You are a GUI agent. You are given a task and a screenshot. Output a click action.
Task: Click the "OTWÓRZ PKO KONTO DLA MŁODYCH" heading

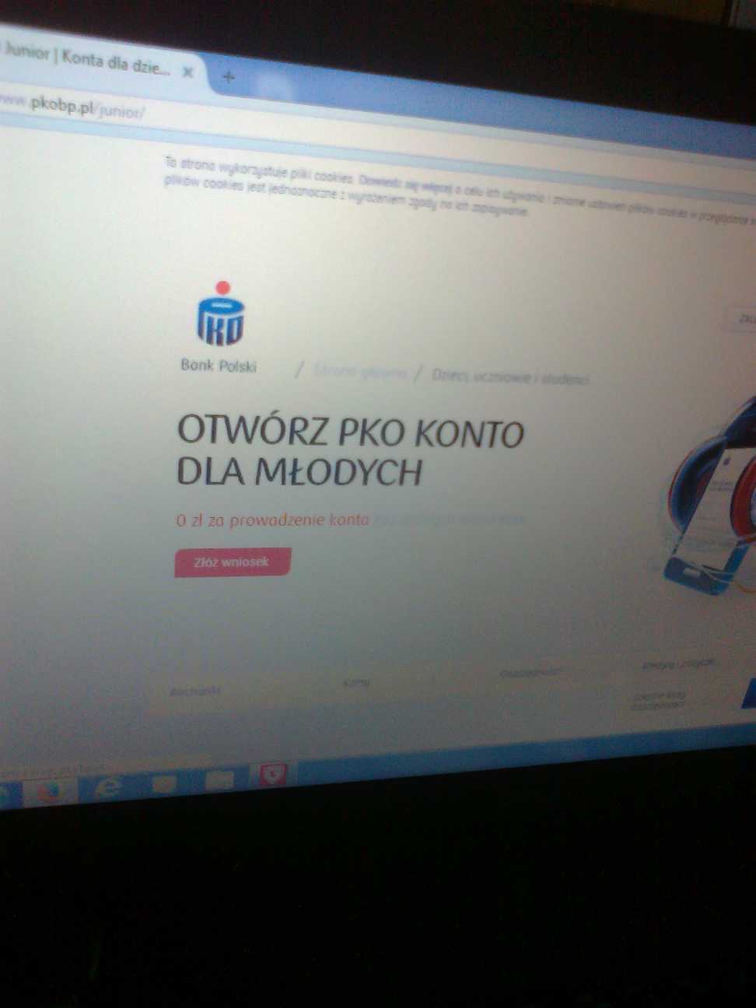350,451
